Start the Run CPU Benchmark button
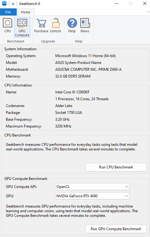 coord(116,167)
